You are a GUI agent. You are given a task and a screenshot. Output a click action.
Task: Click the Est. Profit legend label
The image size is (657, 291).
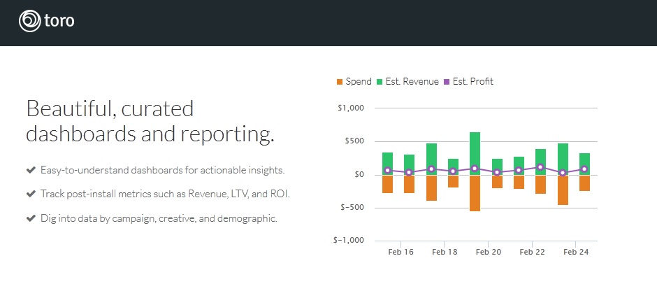click(473, 81)
